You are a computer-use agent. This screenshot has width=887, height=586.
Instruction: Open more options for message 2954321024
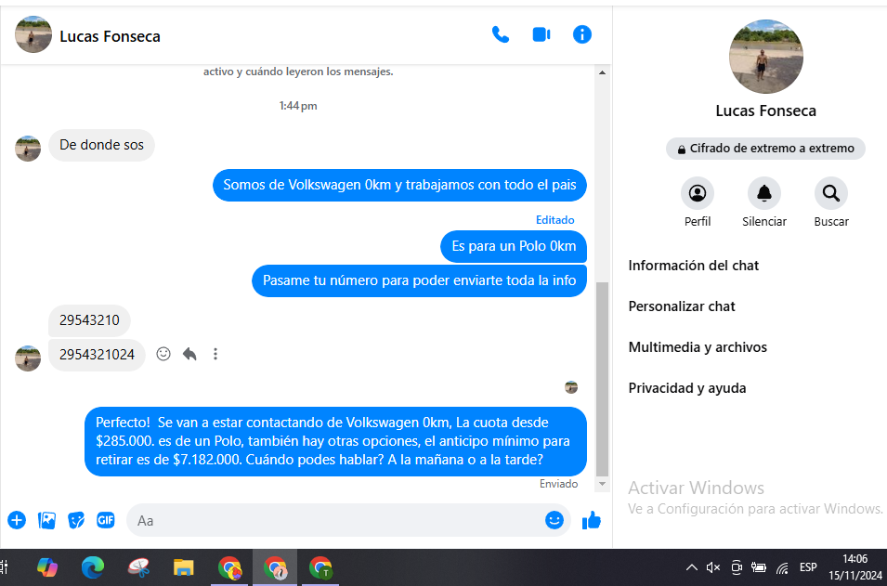pos(215,354)
